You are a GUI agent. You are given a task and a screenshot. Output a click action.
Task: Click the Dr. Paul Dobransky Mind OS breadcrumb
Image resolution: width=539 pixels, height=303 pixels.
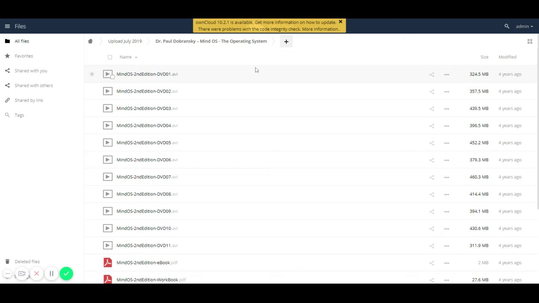coord(211,41)
